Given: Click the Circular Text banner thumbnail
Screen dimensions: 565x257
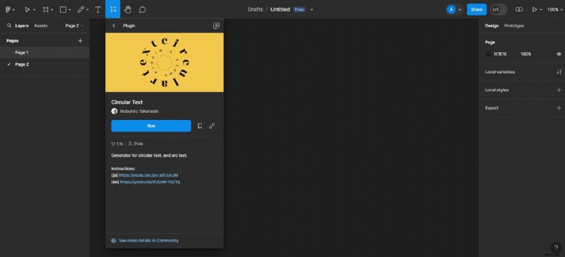Looking at the screenshot, I should [x=165, y=62].
